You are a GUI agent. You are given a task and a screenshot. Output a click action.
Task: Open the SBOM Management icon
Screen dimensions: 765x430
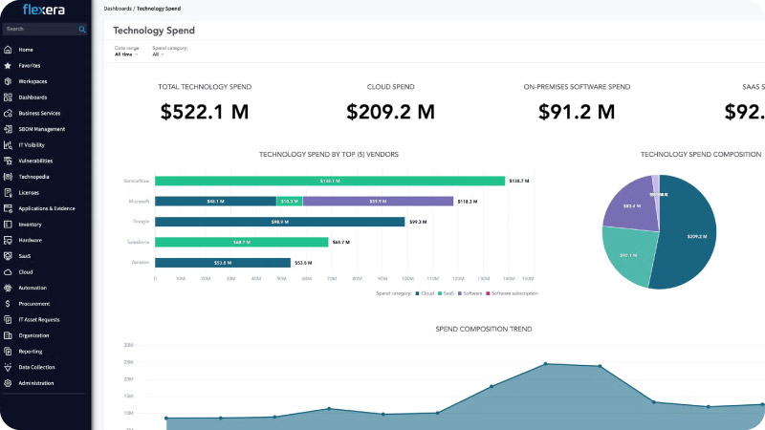(8, 129)
